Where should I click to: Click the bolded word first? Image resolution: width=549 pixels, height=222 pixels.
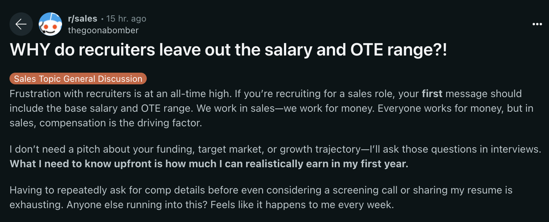tap(432, 93)
